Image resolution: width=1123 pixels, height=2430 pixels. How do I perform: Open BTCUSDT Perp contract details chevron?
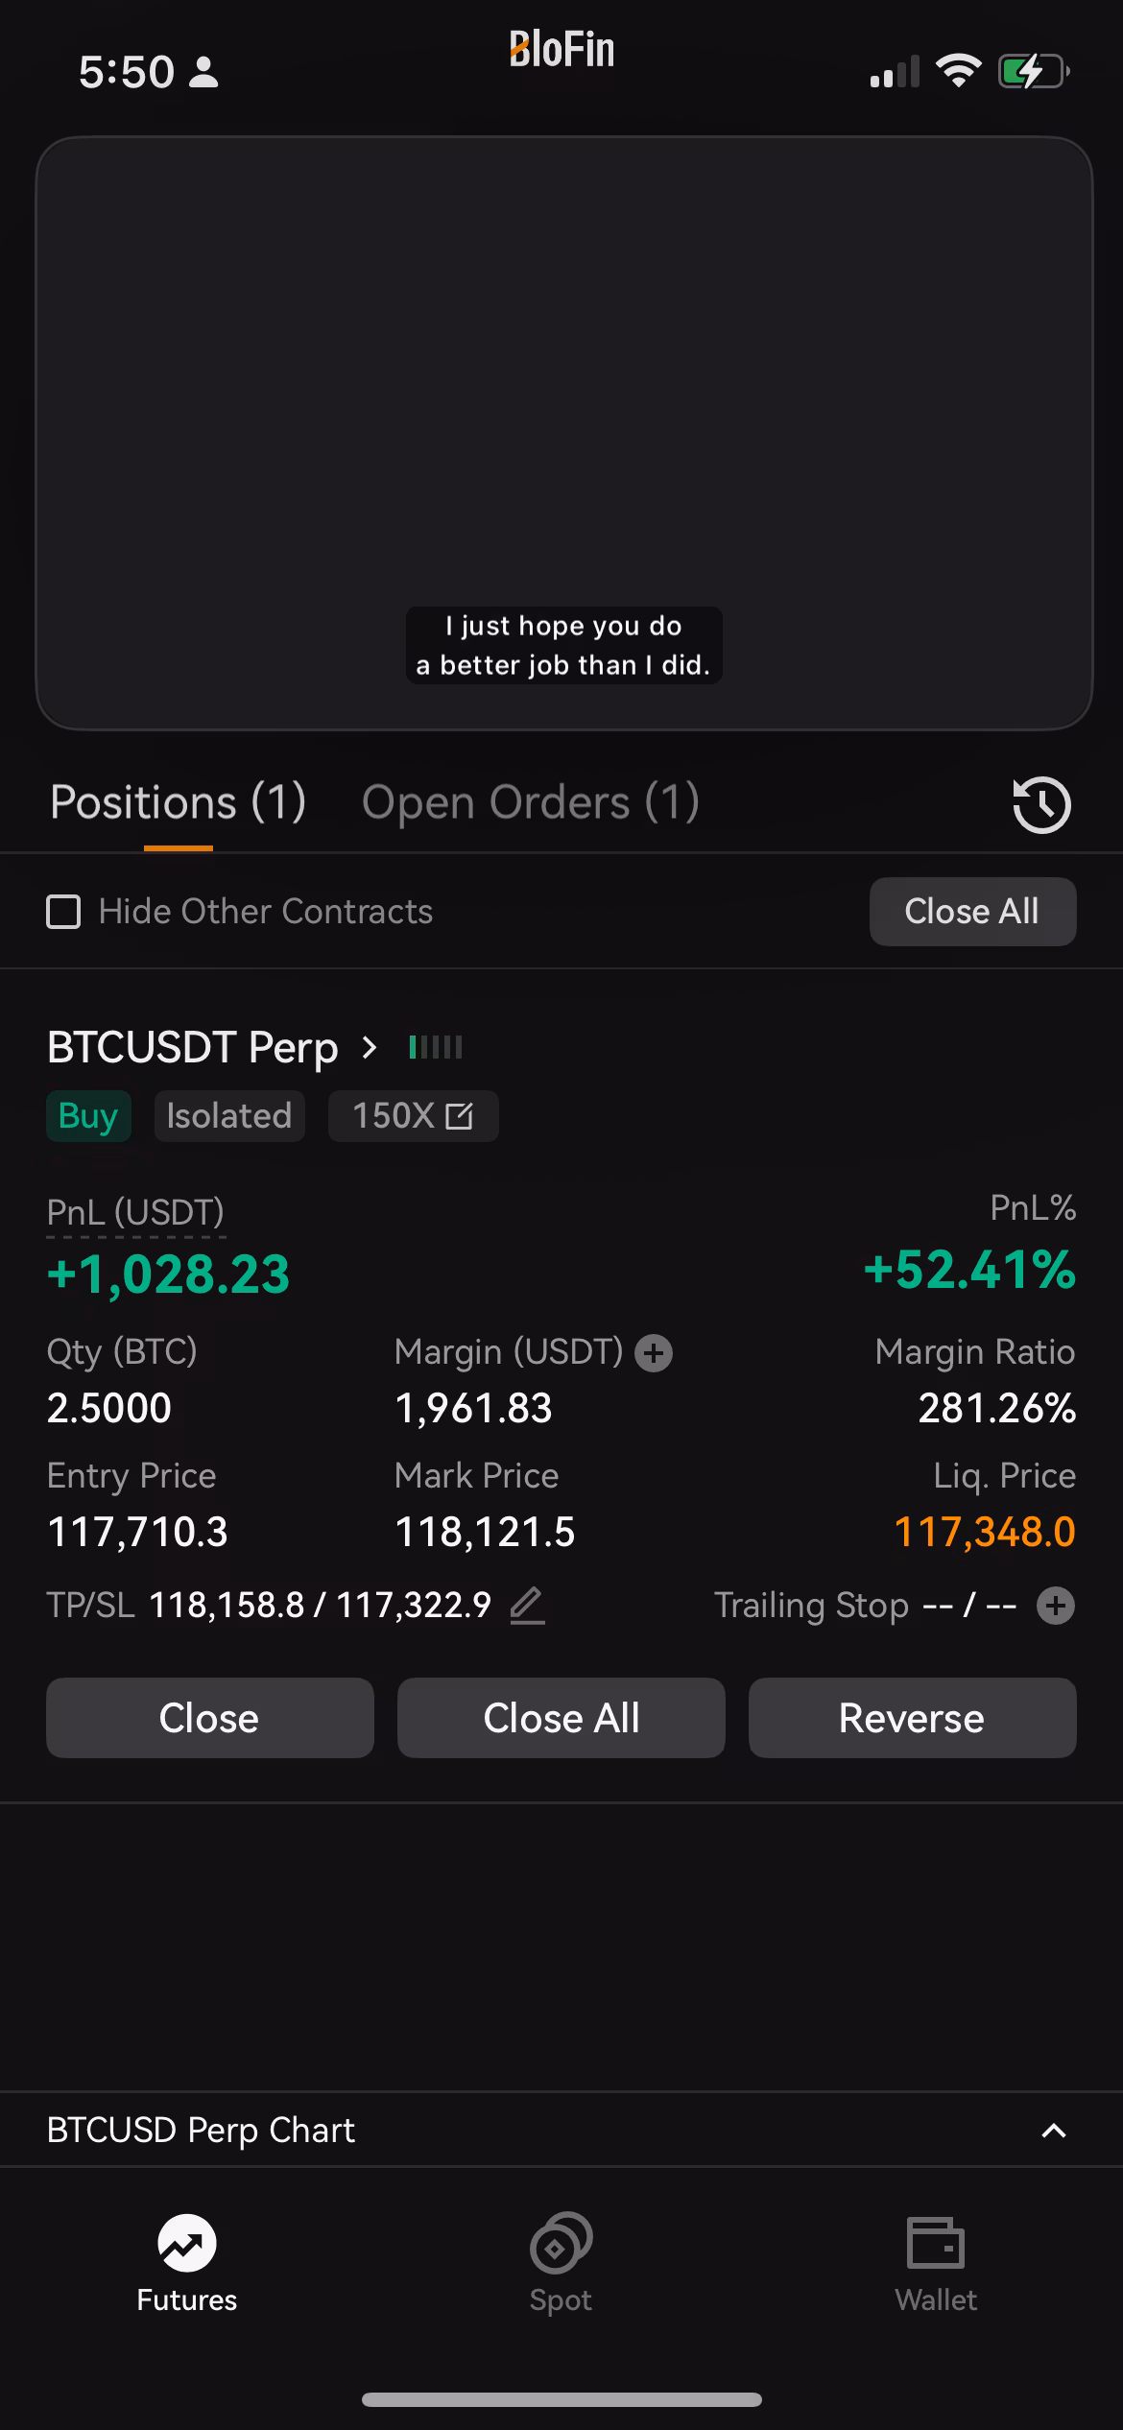click(370, 1047)
